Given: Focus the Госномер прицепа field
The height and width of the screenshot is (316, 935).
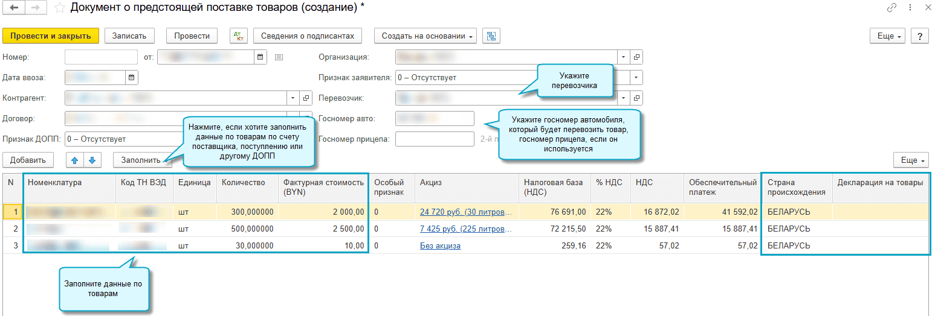Looking at the screenshot, I should click(x=435, y=139).
